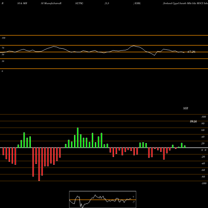Click the '(5,5' parameter text in header

[107, 3]
